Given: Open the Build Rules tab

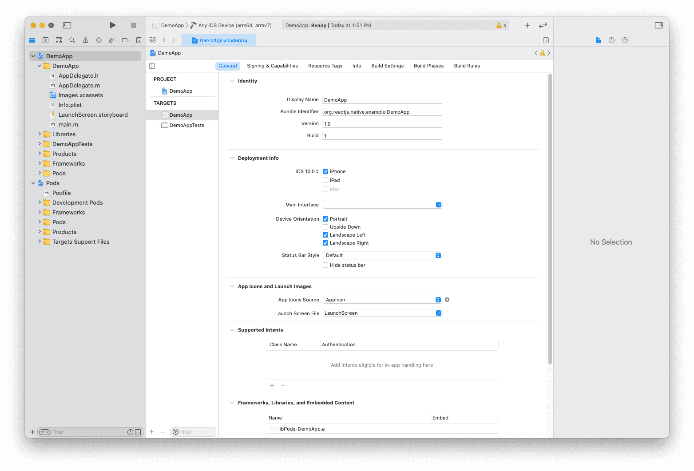Looking at the screenshot, I should 467,66.
